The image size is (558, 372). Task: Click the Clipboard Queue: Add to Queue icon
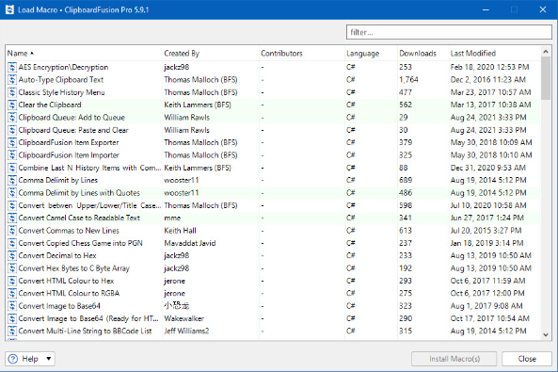pyautogui.click(x=12, y=117)
